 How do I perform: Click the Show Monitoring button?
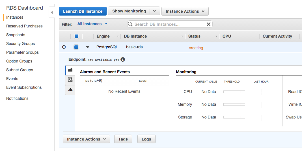click(x=129, y=11)
